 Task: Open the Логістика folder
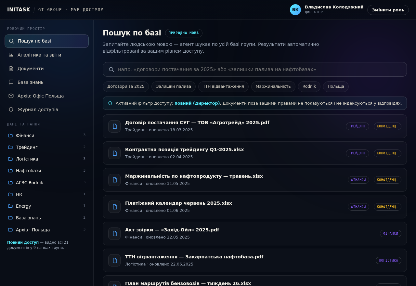(x=46, y=159)
